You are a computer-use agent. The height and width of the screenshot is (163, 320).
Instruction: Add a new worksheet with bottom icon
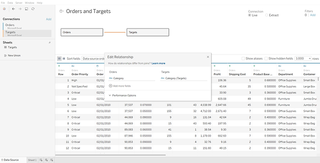pyautogui.click(x=41, y=160)
